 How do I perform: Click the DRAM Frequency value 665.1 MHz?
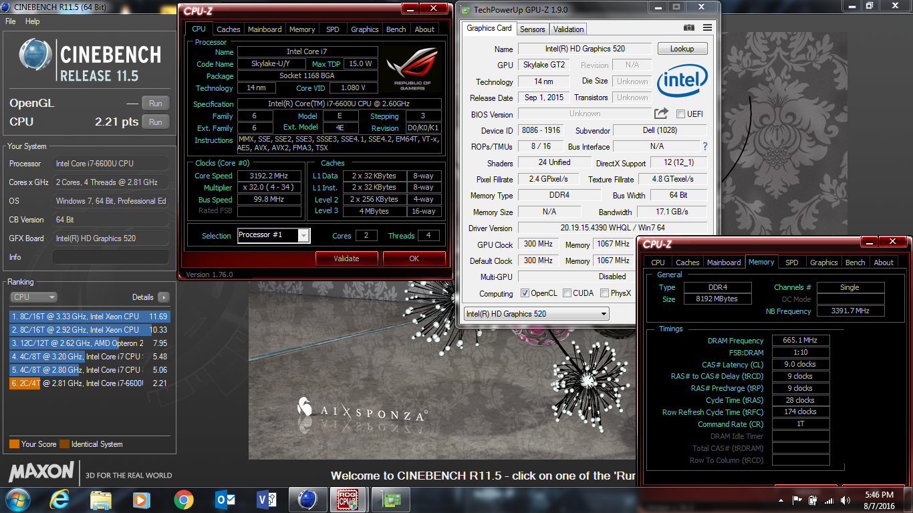click(801, 341)
